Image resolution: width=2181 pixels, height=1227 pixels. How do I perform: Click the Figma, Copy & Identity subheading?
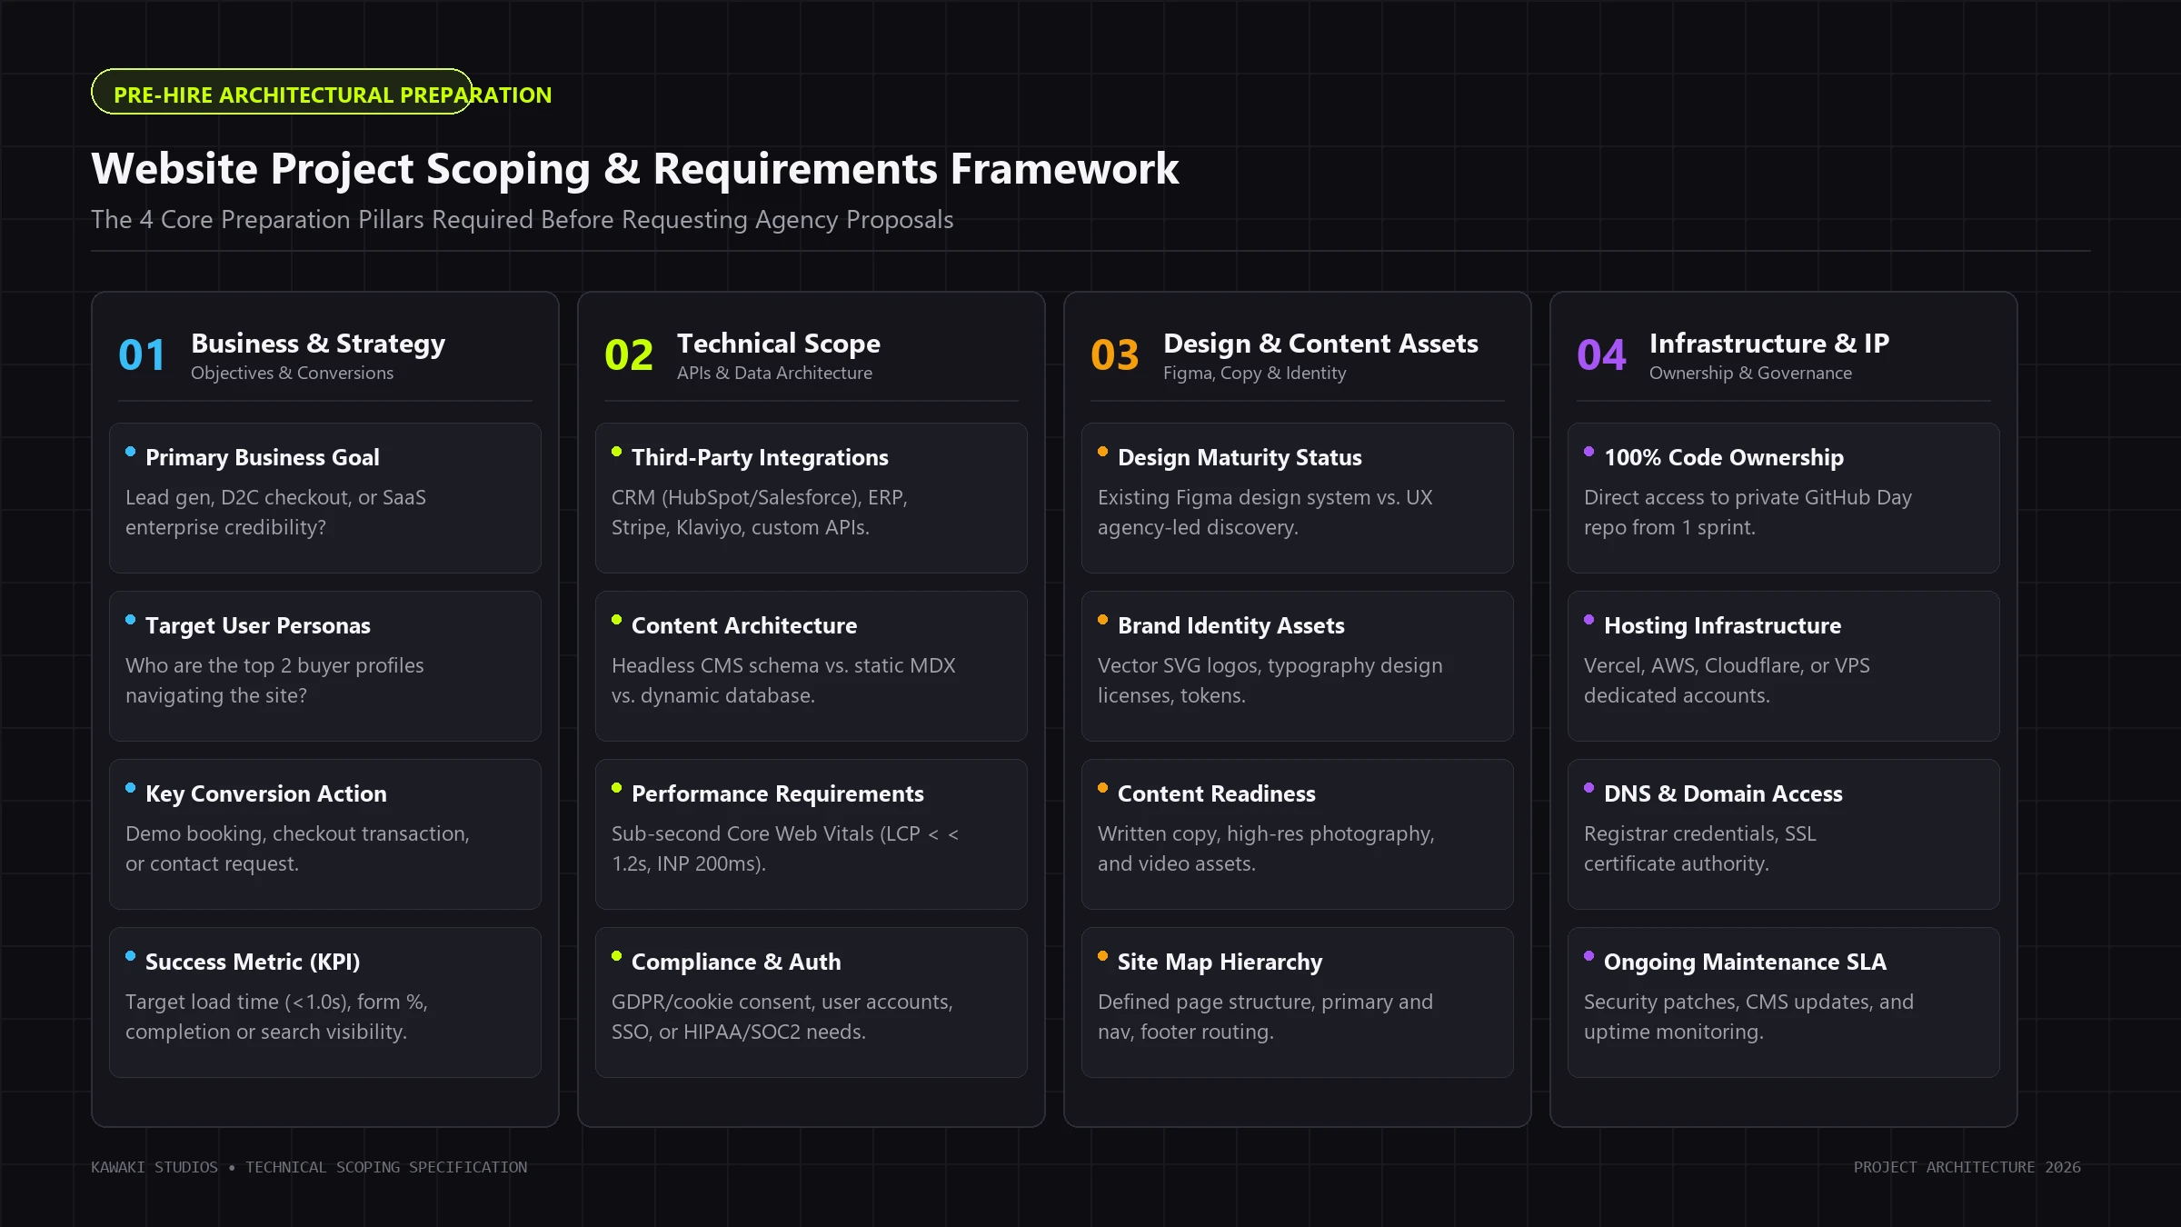pos(1255,373)
